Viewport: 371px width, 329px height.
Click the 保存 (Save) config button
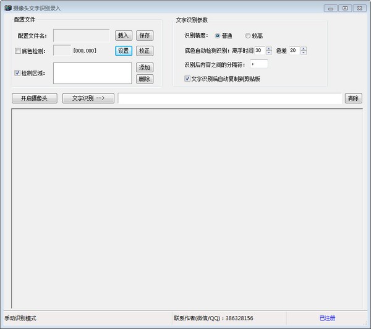click(145, 35)
